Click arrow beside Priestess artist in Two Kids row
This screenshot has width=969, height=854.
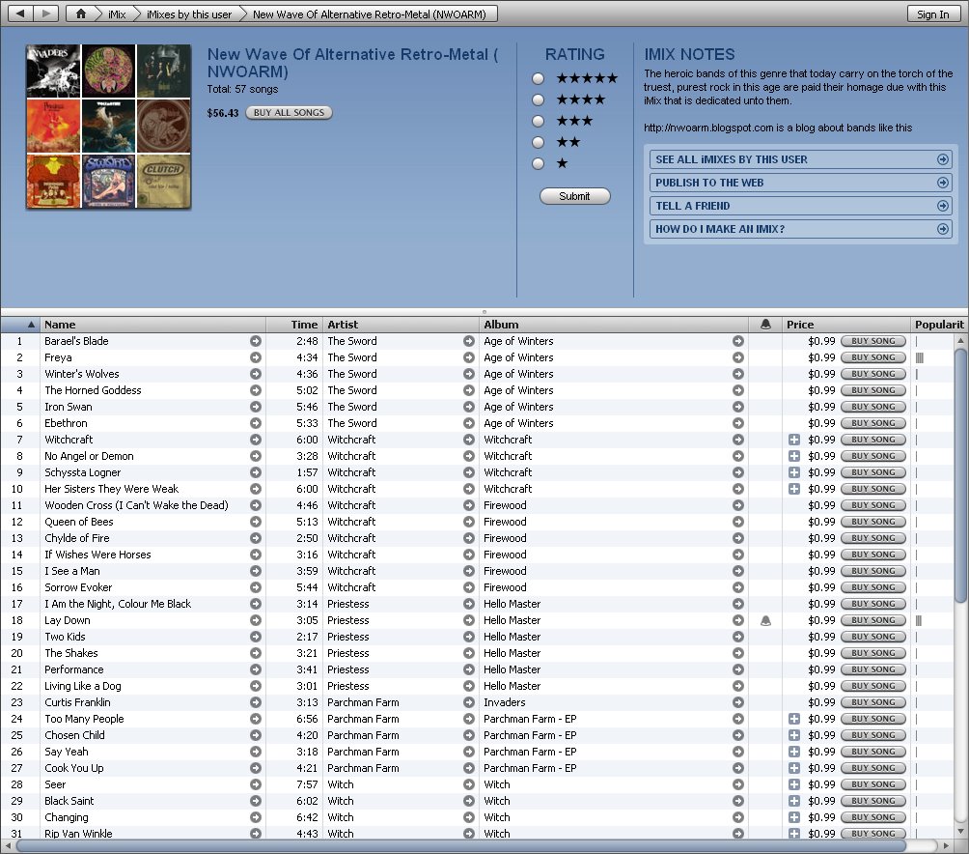(x=469, y=637)
